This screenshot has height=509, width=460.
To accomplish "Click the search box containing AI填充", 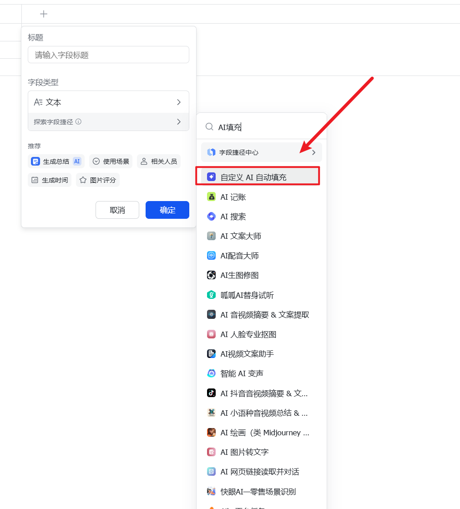I will (262, 127).
